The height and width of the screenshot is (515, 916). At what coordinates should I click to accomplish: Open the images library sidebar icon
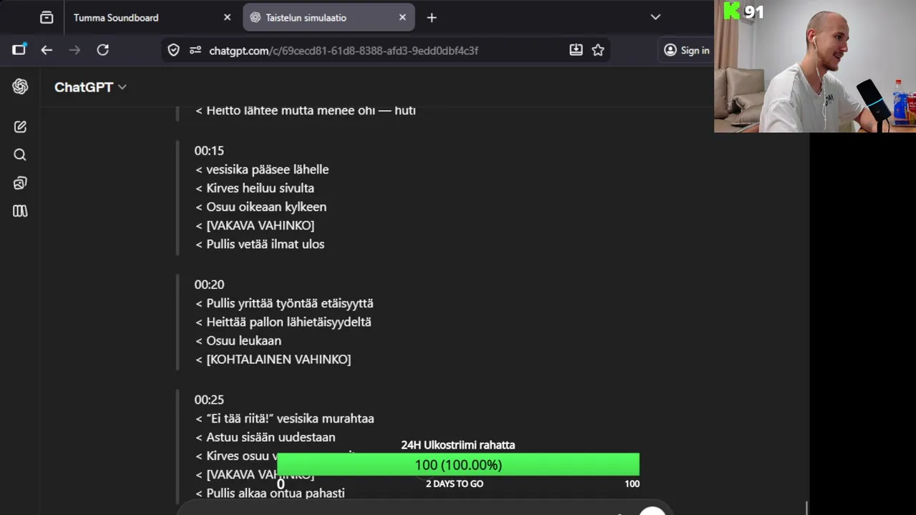point(20,183)
